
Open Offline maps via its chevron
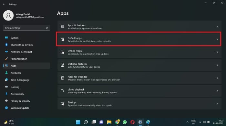(217, 52)
